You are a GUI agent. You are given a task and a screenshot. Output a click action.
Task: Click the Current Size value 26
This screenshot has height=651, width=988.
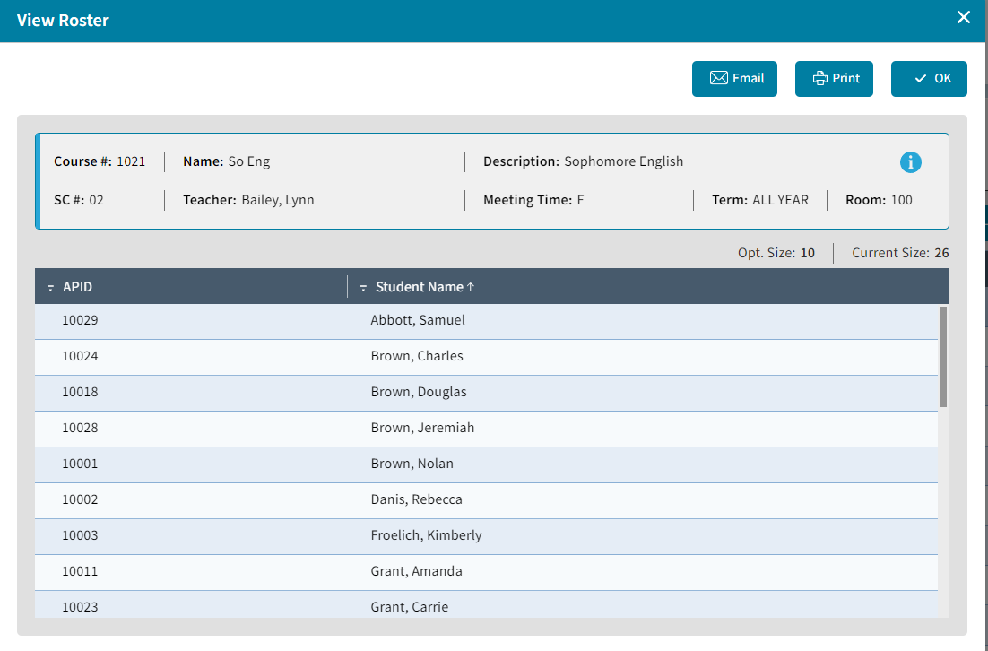[x=941, y=254]
